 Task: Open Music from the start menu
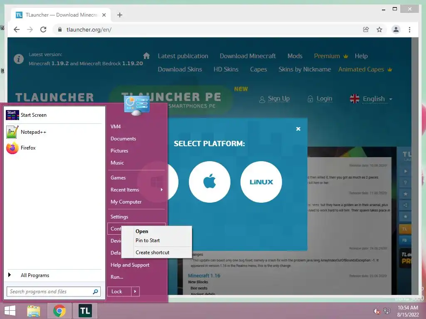click(117, 163)
